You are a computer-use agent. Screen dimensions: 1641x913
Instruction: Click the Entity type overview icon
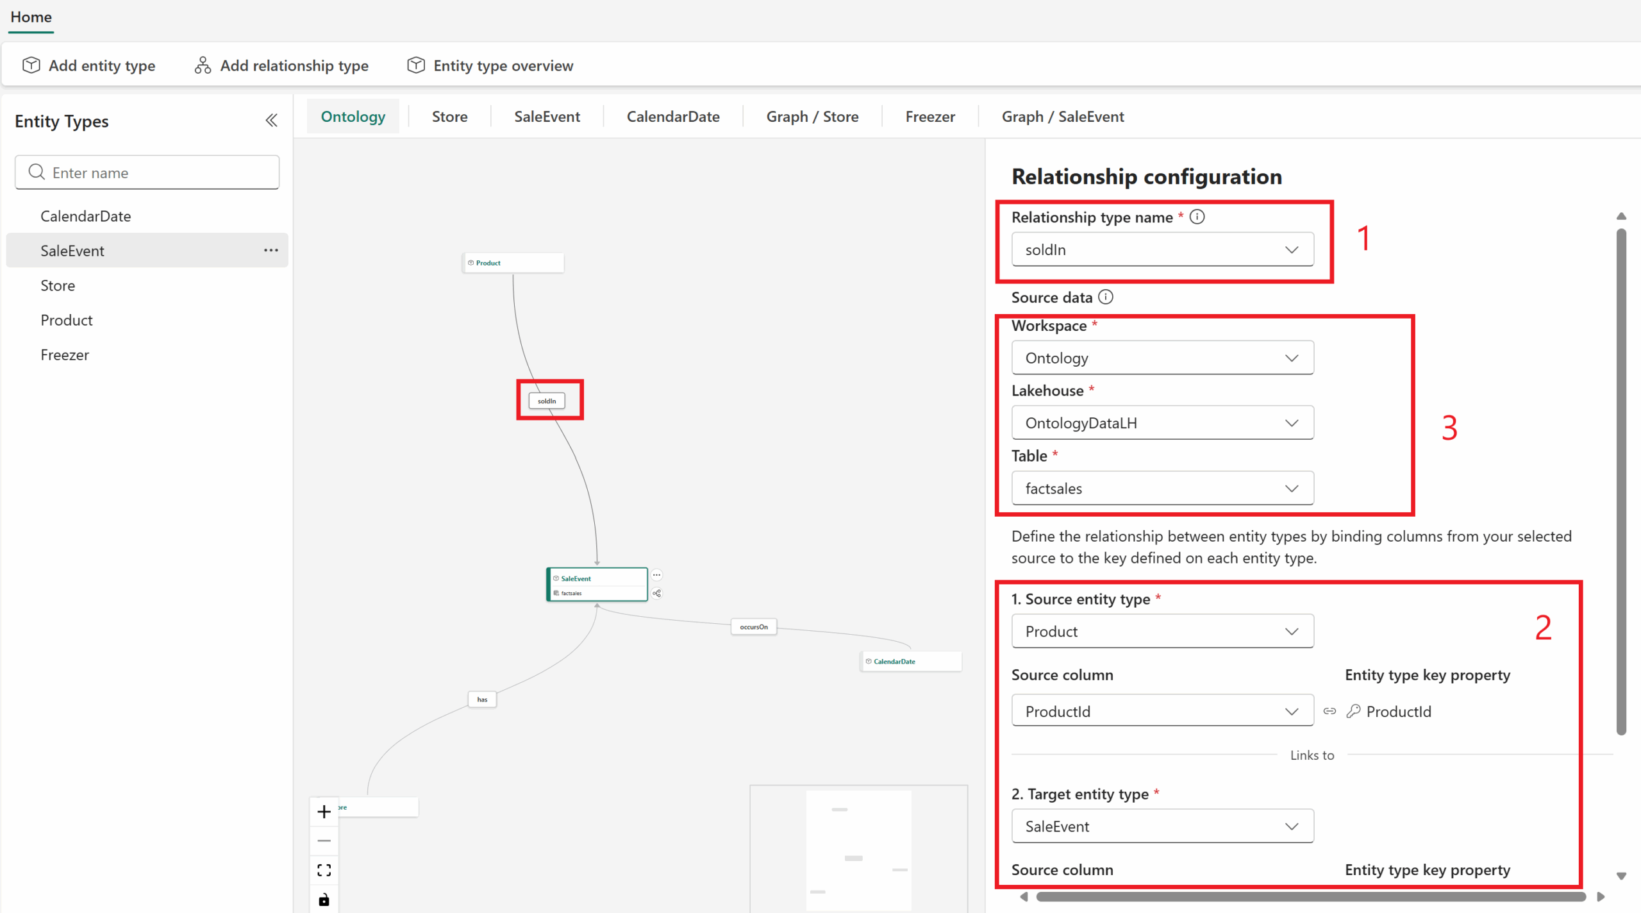416,65
